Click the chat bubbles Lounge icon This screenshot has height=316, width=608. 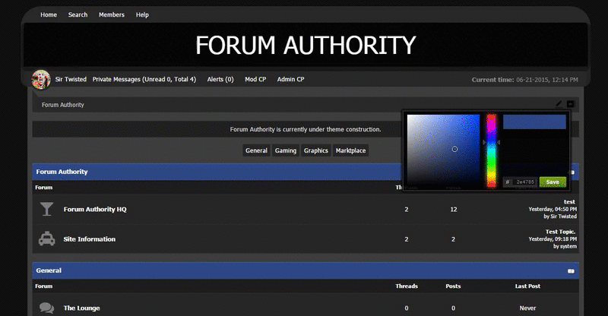(x=46, y=308)
